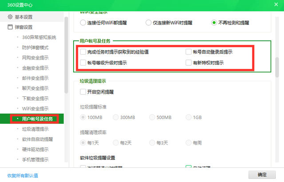The image size is (284, 182).
Task: Click 恢复所有默认值 link
Action: tap(23, 175)
